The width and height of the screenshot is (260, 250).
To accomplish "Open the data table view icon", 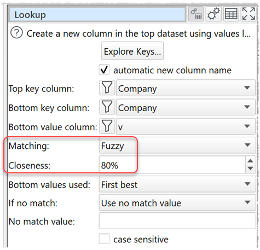I will [231, 14].
